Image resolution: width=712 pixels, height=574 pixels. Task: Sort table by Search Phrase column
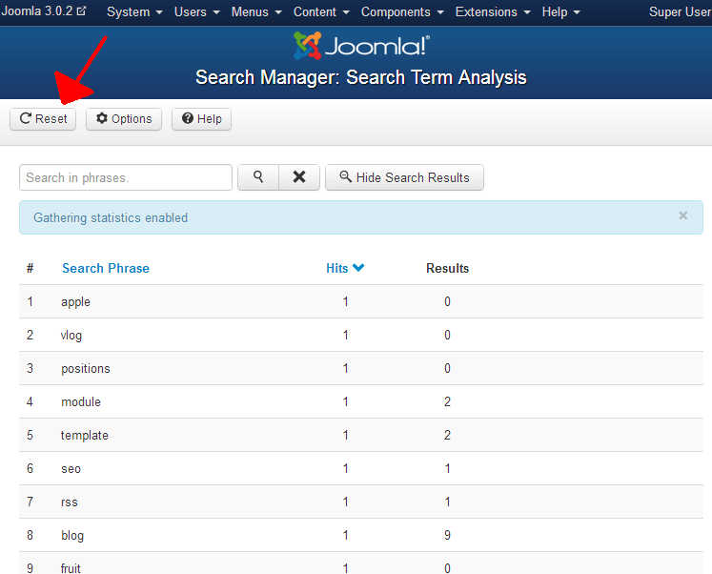coord(105,268)
